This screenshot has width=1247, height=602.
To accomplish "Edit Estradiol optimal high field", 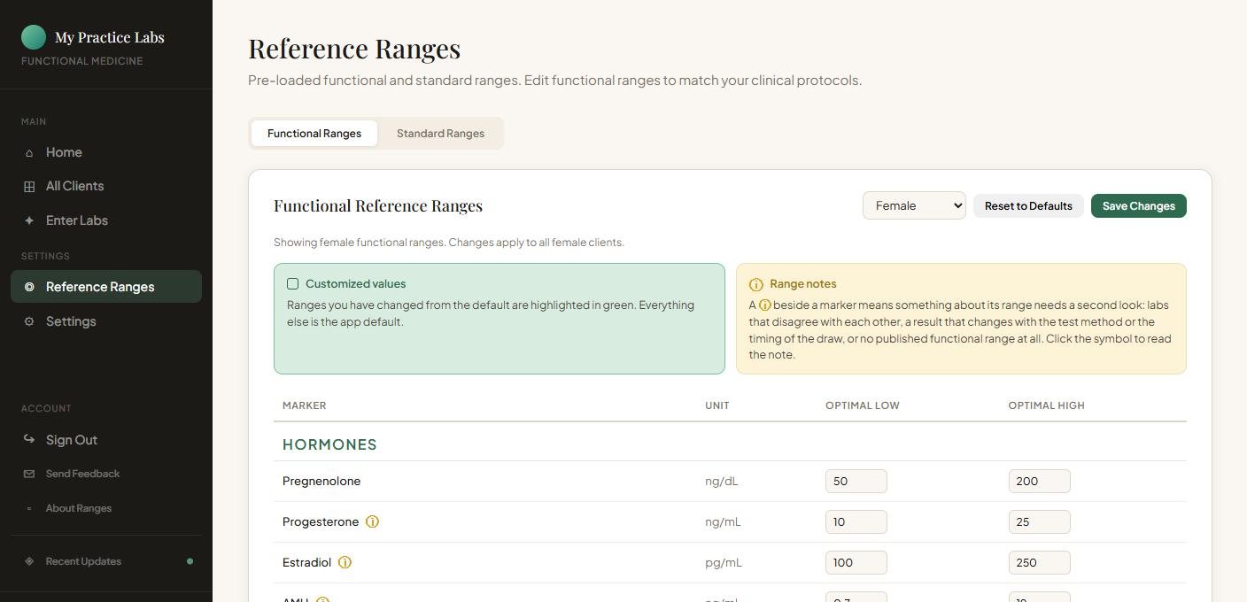I will (1039, 562).
